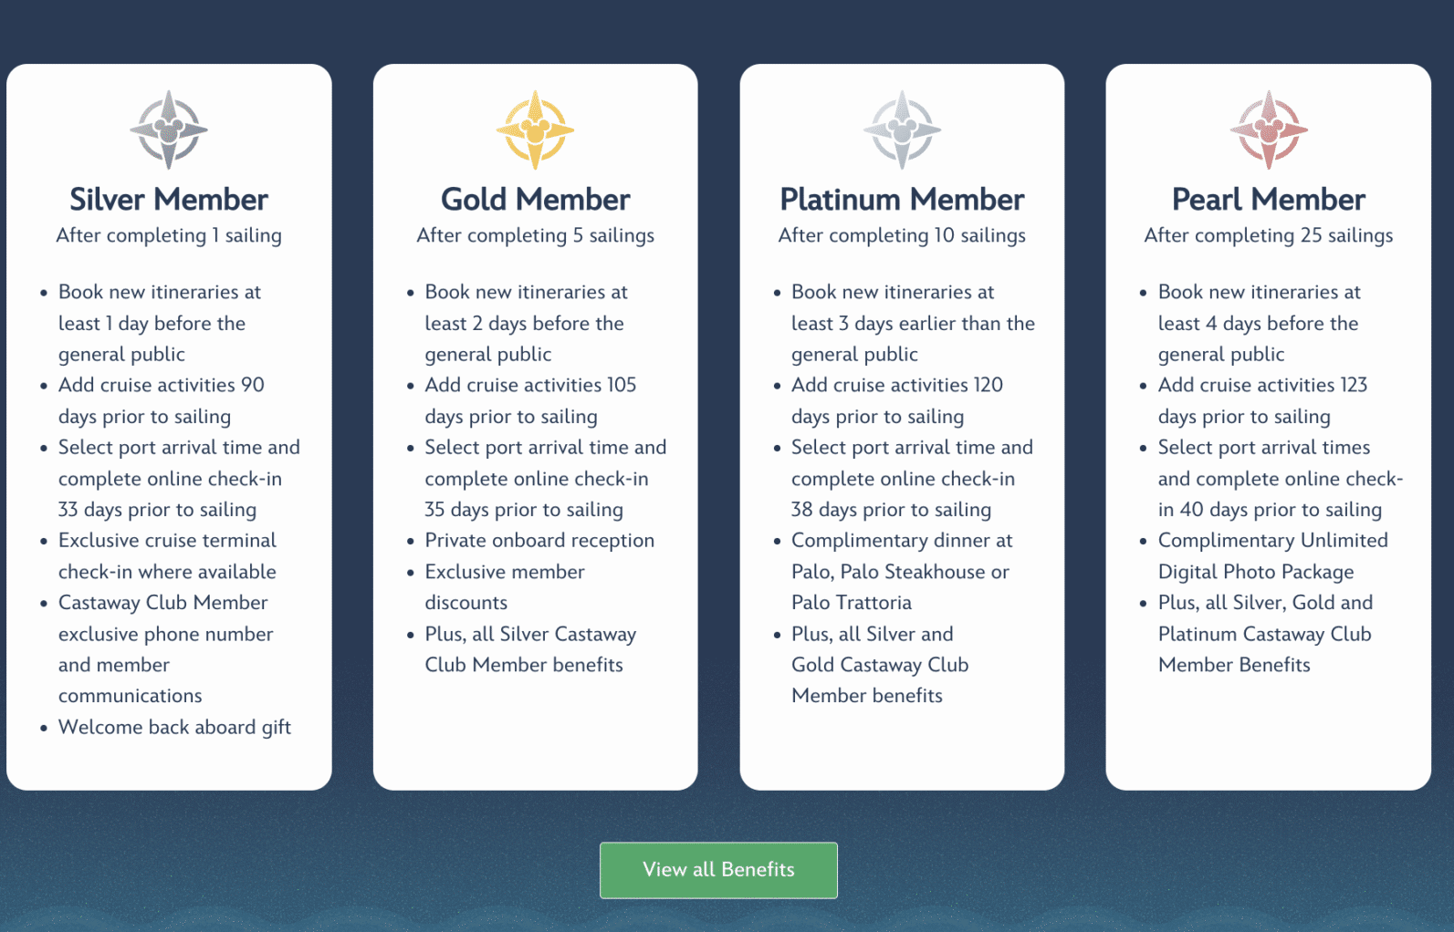Viewport: 1454px width, 932px height.
Task: Click 'After completing 5 sailings' subtitle
Action: [x=535, y=235]
